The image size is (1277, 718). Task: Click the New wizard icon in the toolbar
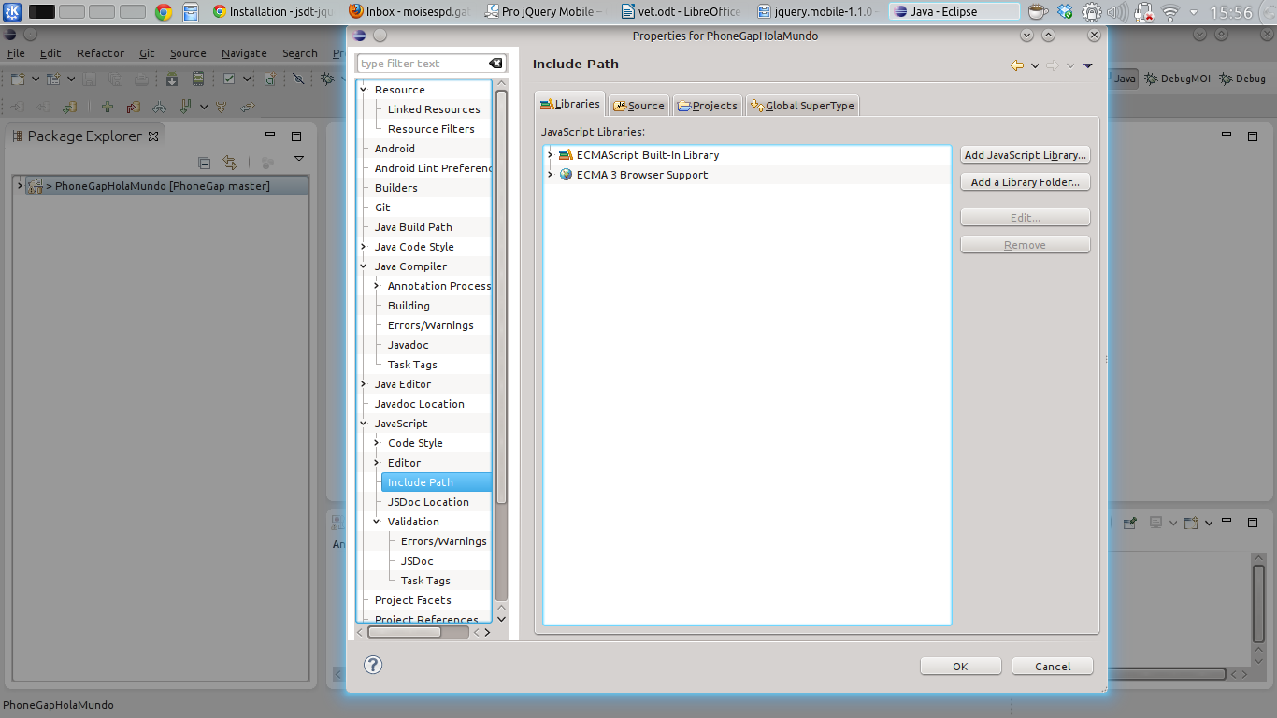click(18, 79)
